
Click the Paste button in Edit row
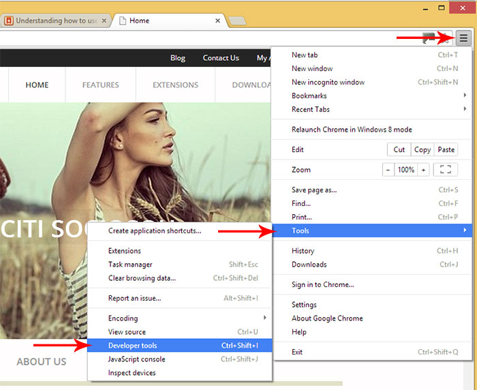(x=446, y=149)
